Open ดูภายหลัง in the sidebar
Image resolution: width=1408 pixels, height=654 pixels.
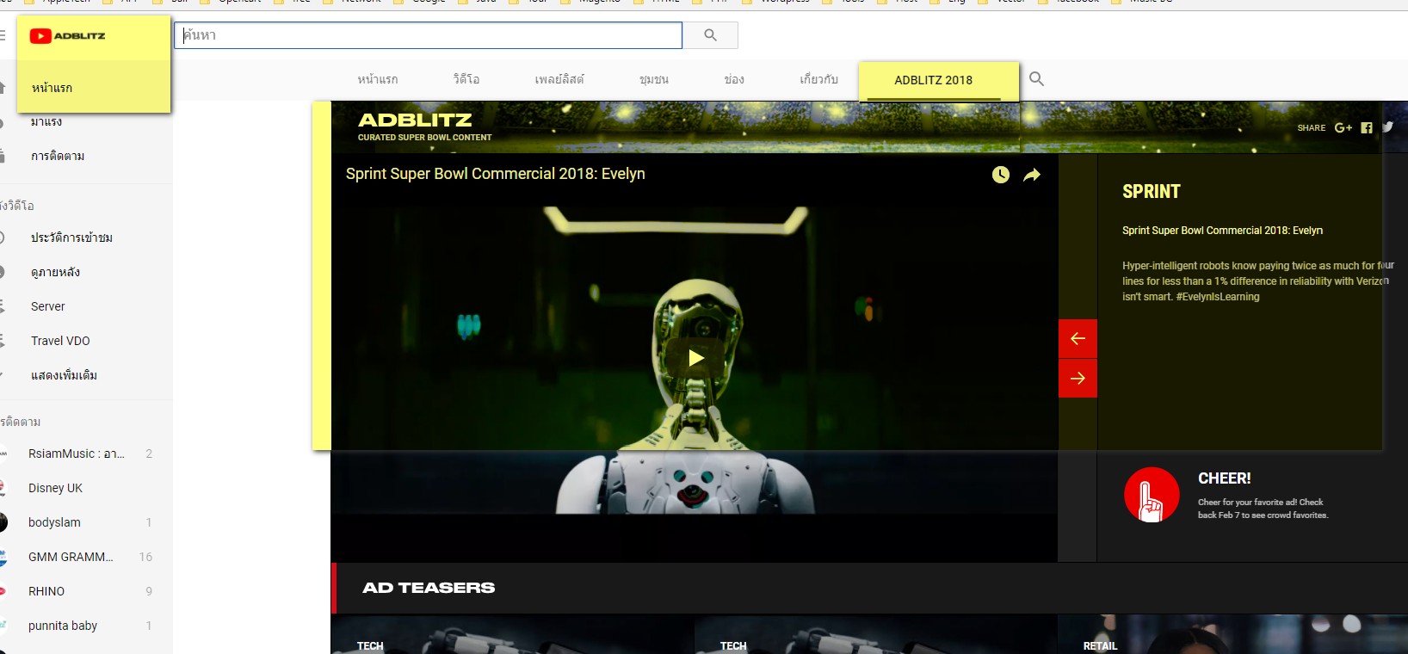pos(55,272)
